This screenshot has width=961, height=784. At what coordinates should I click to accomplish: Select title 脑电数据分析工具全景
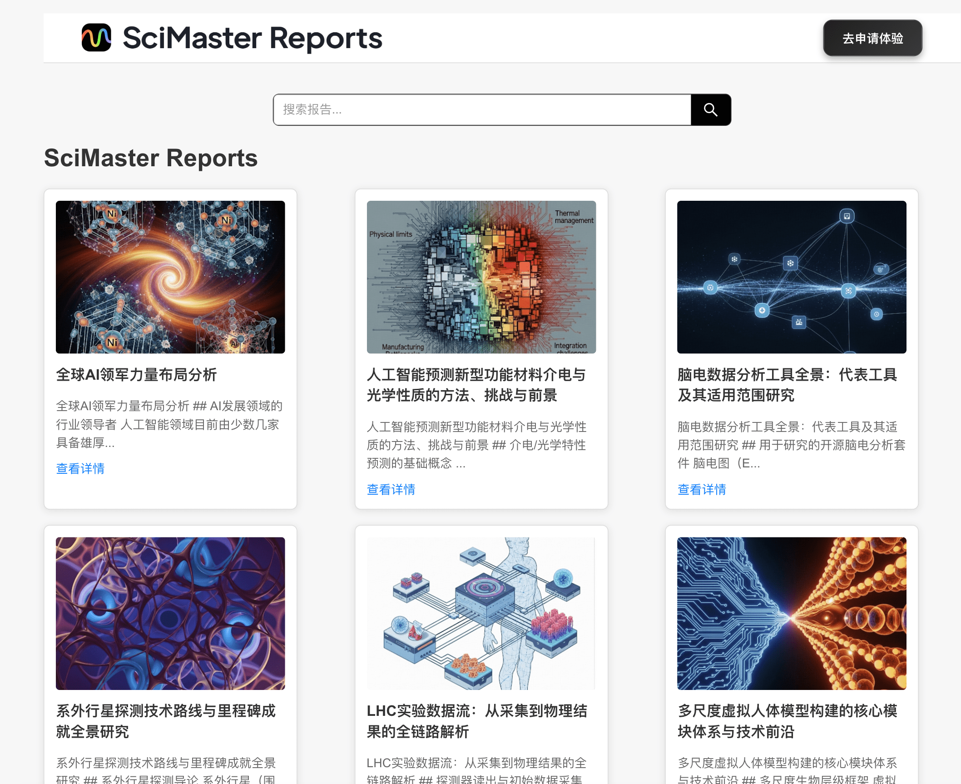point(787,385)
